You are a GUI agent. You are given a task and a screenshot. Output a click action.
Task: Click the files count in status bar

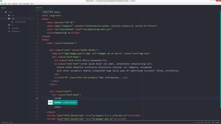(x=208, y=123)
